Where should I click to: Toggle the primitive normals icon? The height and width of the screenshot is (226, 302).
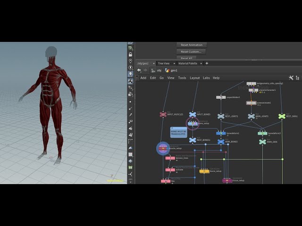(x=130, y=128)
